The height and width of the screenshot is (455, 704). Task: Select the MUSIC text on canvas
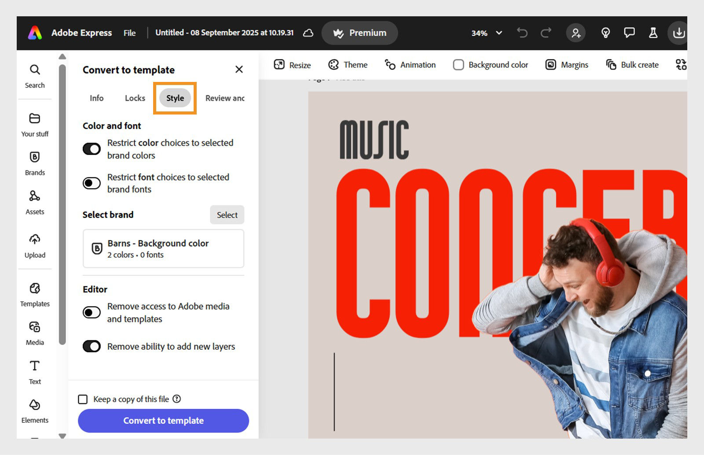(374, 140)
